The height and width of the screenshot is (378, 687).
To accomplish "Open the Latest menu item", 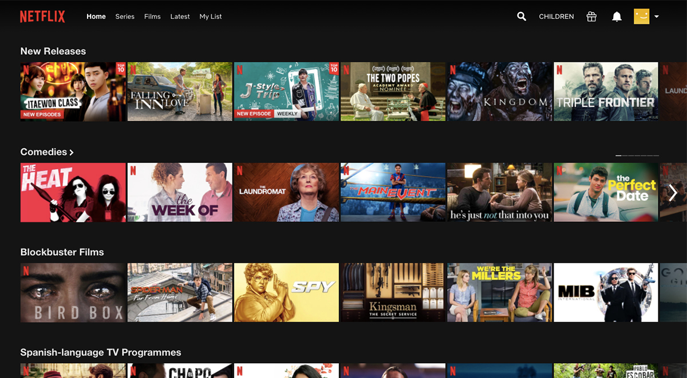I will point(180,17).
